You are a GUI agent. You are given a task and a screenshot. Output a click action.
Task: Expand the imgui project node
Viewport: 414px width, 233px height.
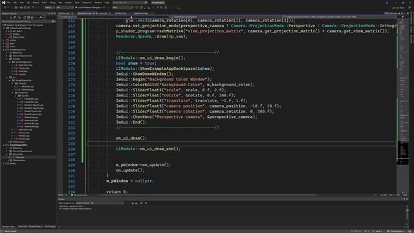(4, 47)
